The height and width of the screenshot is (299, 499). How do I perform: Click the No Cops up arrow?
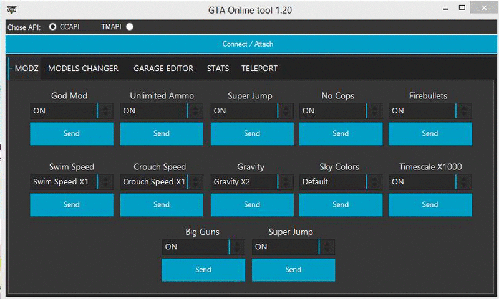tap(375, 108)
